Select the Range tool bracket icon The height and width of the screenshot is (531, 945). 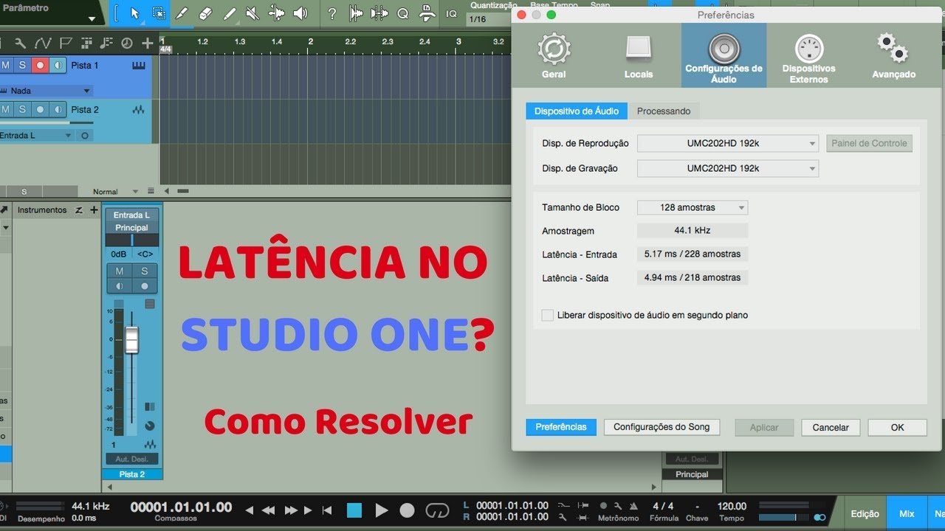[x=159, y=13]
